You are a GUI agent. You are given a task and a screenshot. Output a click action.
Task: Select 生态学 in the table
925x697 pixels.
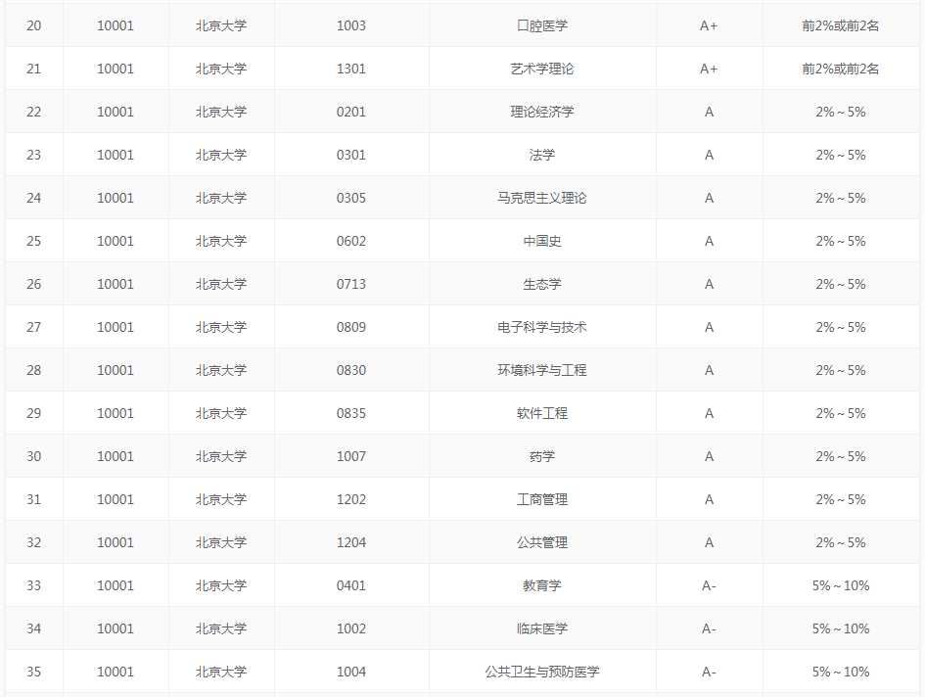pos(542,284)
